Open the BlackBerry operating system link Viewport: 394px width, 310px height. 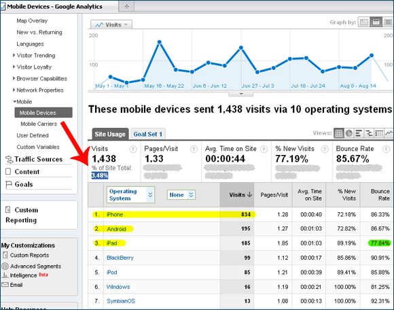(x=120, y=258)
